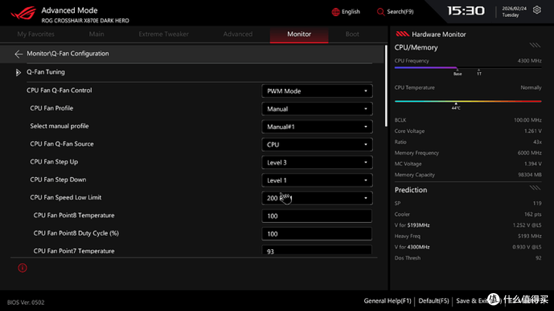Go back with the arrow icon
Screen dimensions: 554x311
click(19, 54)
